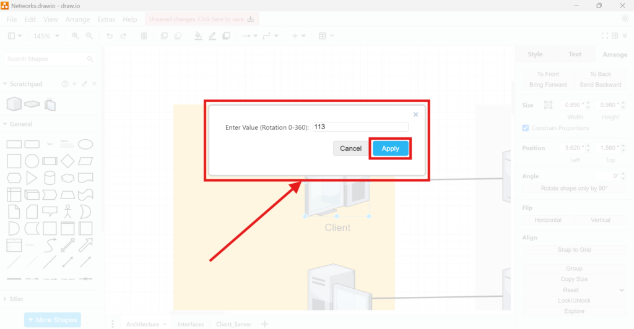
Task: Click the Autosize icon next to Size
Action: pyautogui.click(x=548, y=105)
